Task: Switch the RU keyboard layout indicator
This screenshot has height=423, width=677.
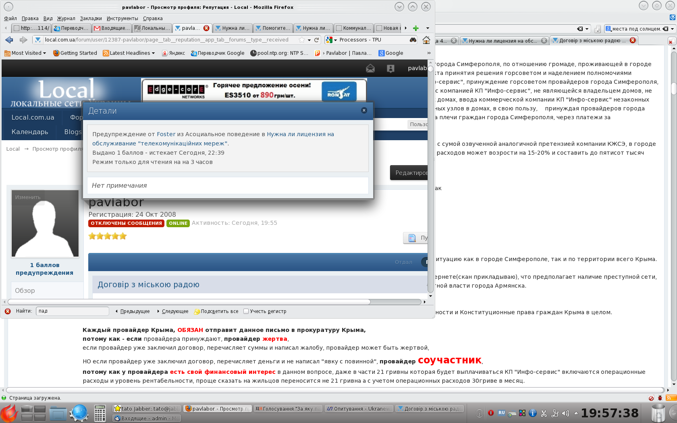Action: click(x=501, y=413)
